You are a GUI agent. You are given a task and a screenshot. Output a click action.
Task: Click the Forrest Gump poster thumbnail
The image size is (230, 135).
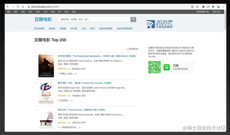(46, 120)
